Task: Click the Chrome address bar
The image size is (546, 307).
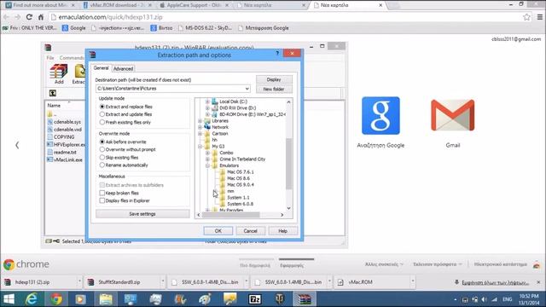Action: [286, 17]
